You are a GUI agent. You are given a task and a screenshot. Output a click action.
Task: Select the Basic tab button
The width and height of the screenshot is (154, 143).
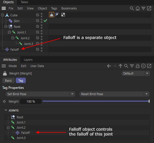coord(8,81)
